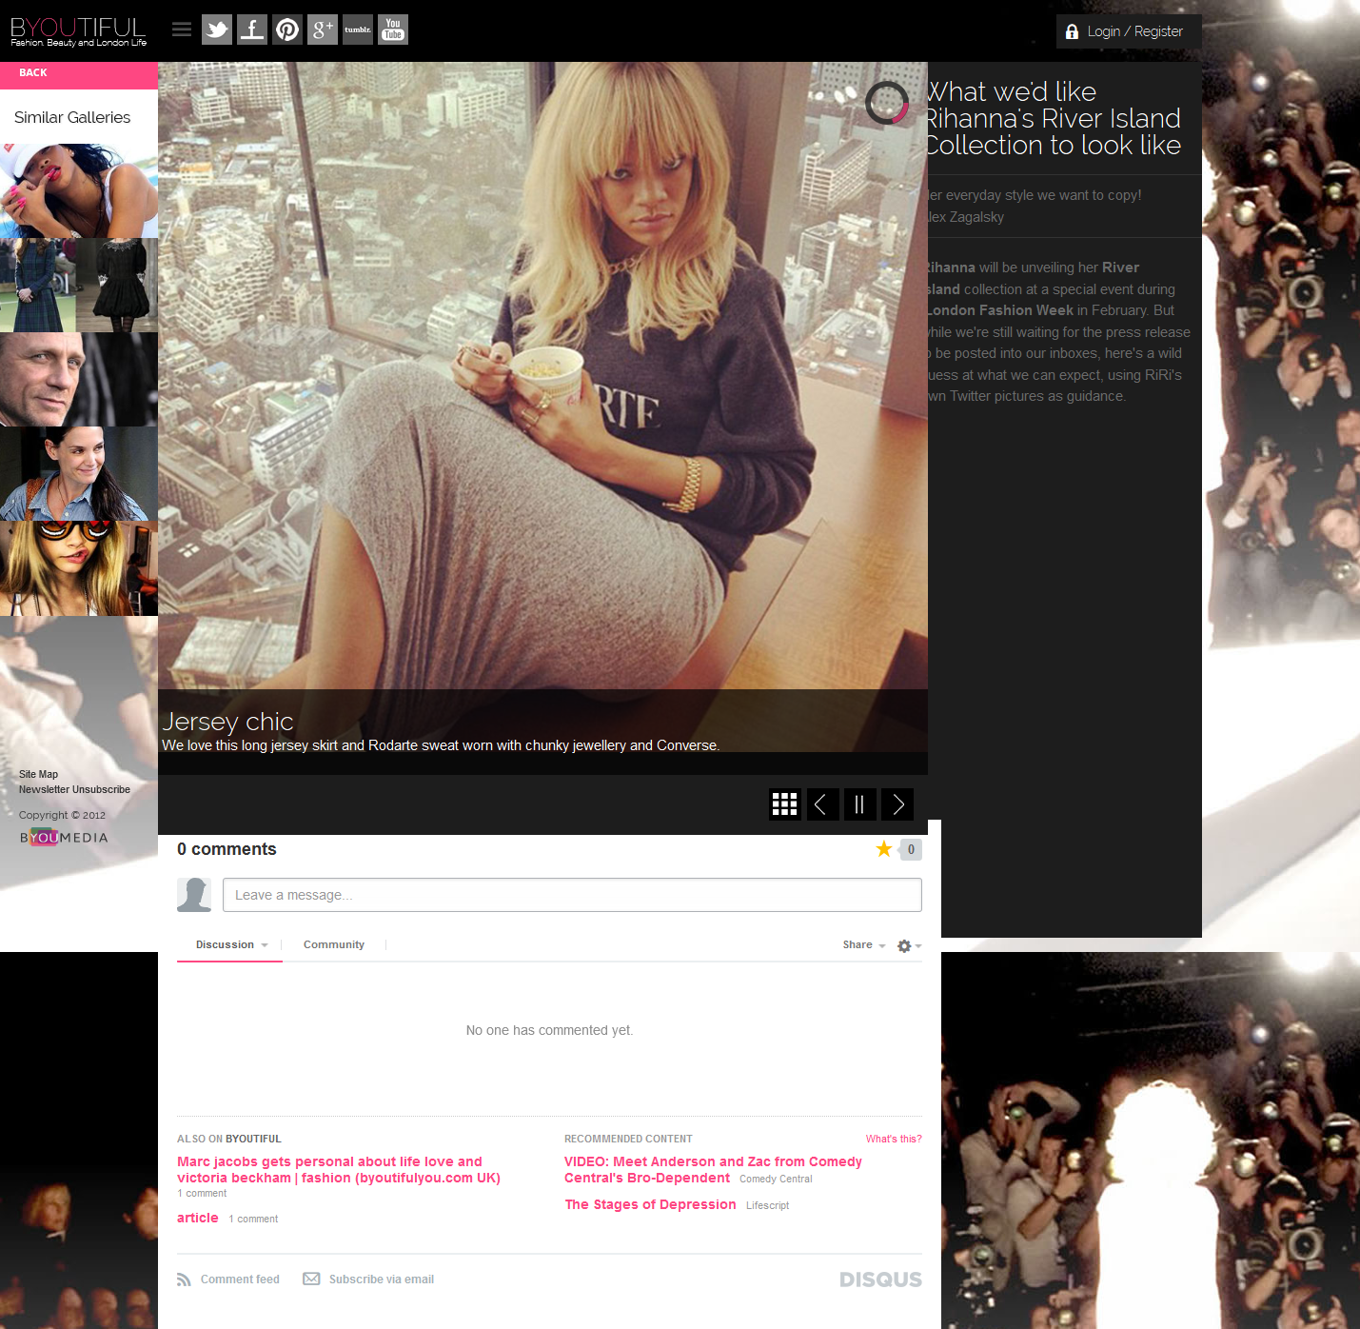Click the BYOUTIFUL site logo
The width and height of the screenshot is (1360, 1329).
78,30
